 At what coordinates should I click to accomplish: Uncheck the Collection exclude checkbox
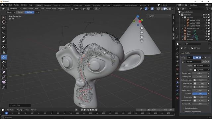point(204,15)
